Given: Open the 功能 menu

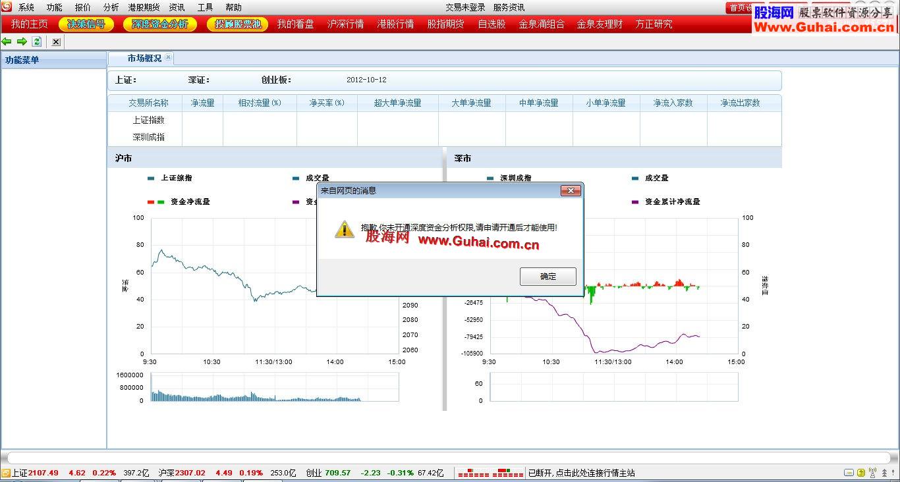Looking at the screenshot, I should click(x=55, y=7).
